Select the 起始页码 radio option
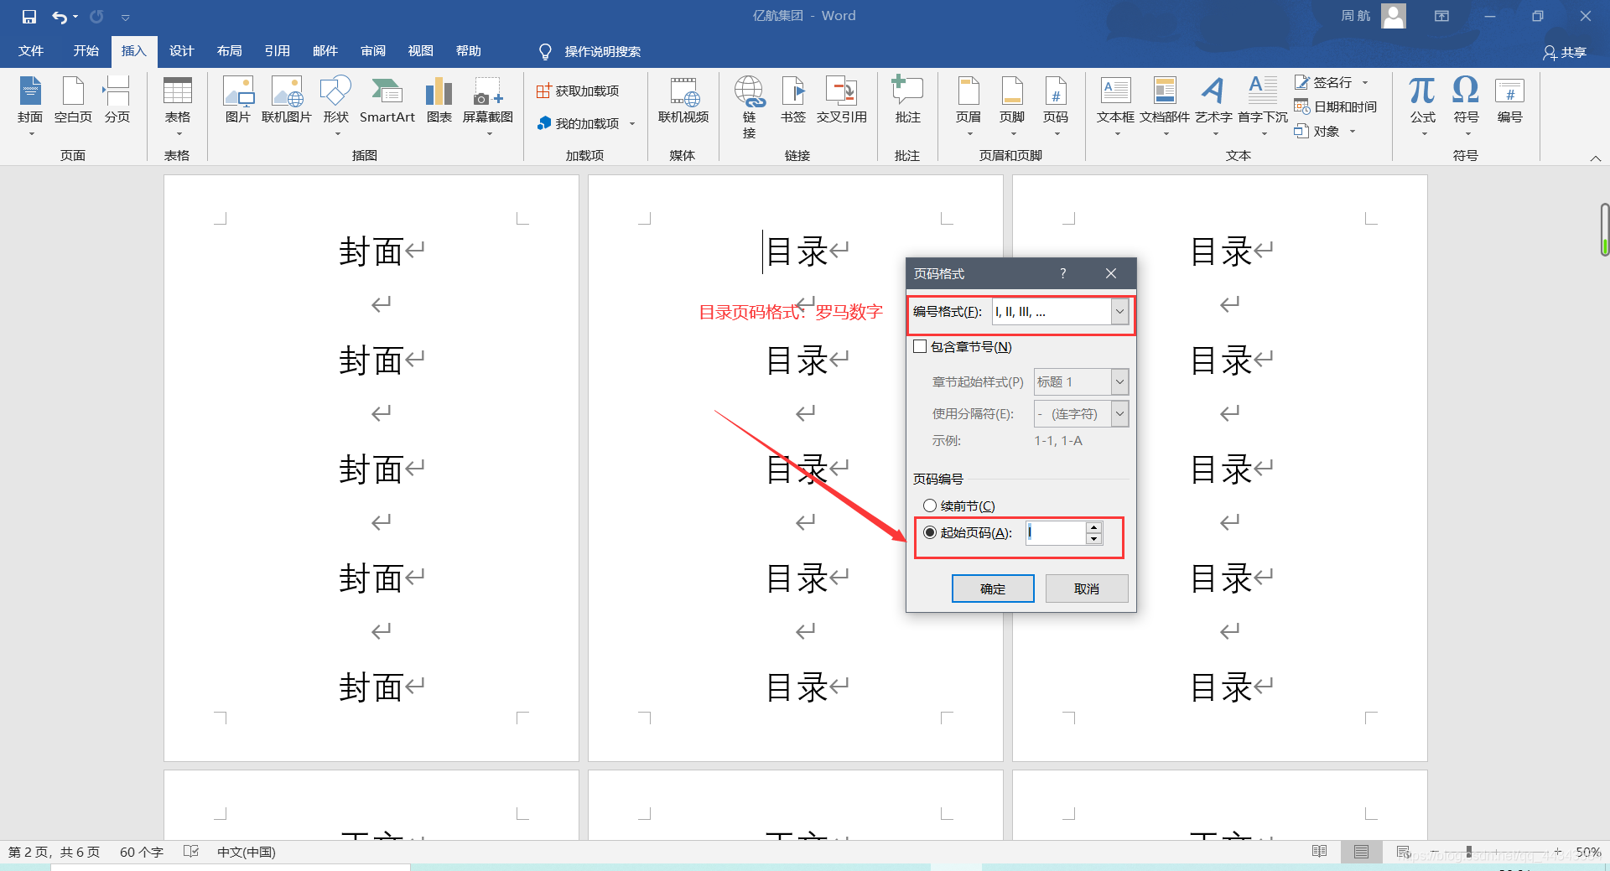The image size is (1610, 871). (x=930, y=532)
